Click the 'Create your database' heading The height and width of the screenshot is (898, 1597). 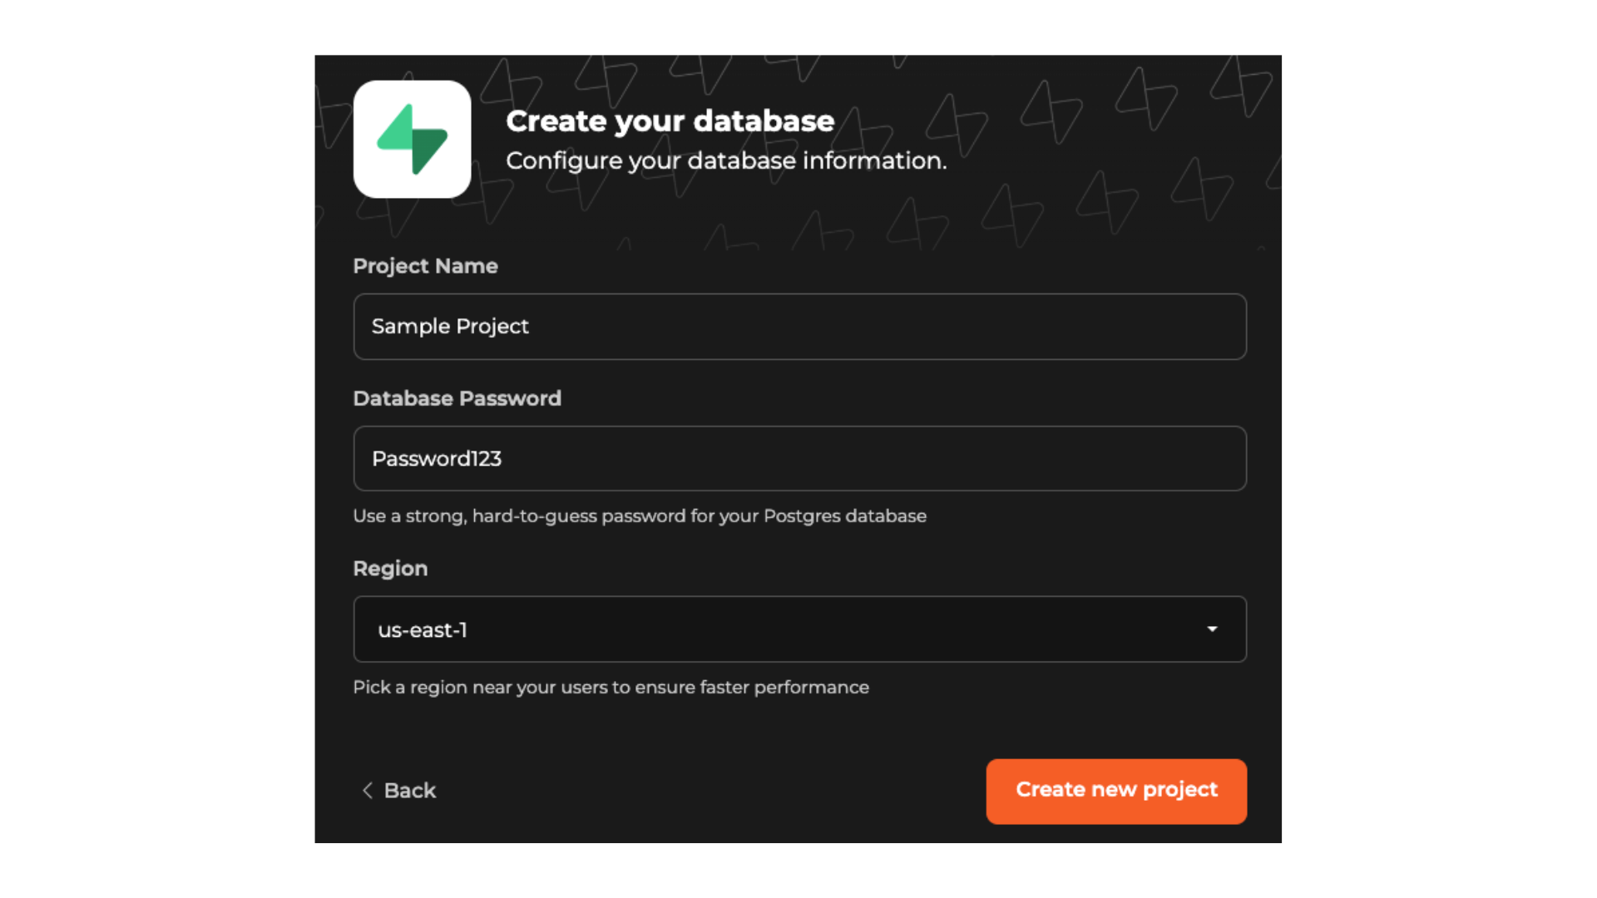coord(670,121)
